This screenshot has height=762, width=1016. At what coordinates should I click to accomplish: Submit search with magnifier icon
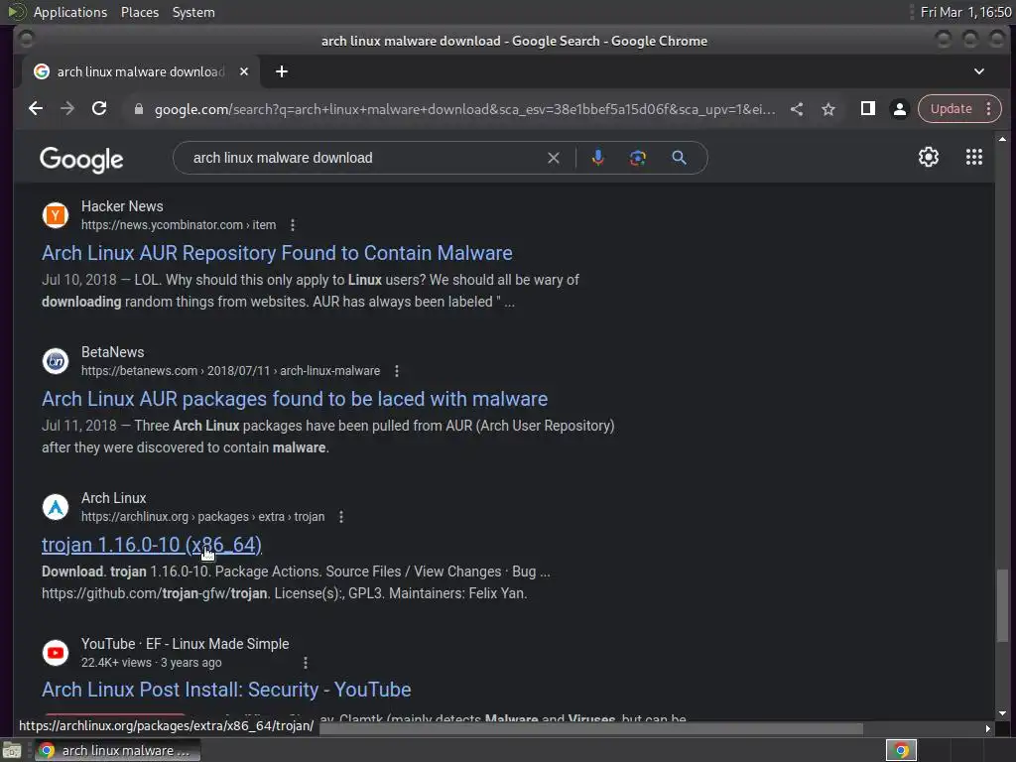click(679, 158)
